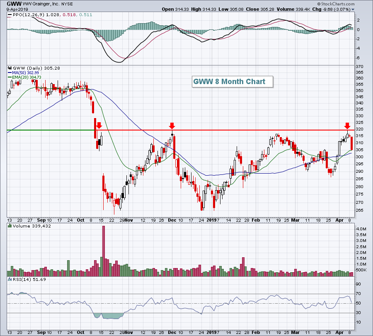The image size is (373, 336).
Task: Select the GWW ticker symbol in the header
Action: pyautogui.click(x=14, y=4)
